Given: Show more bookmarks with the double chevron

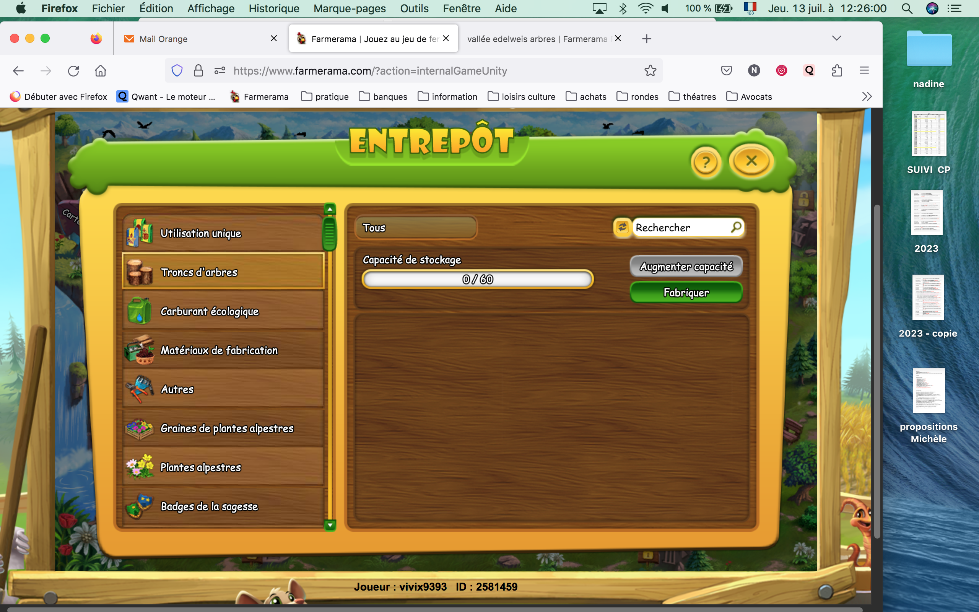Looking at the screenshot, I should [867, 97].
